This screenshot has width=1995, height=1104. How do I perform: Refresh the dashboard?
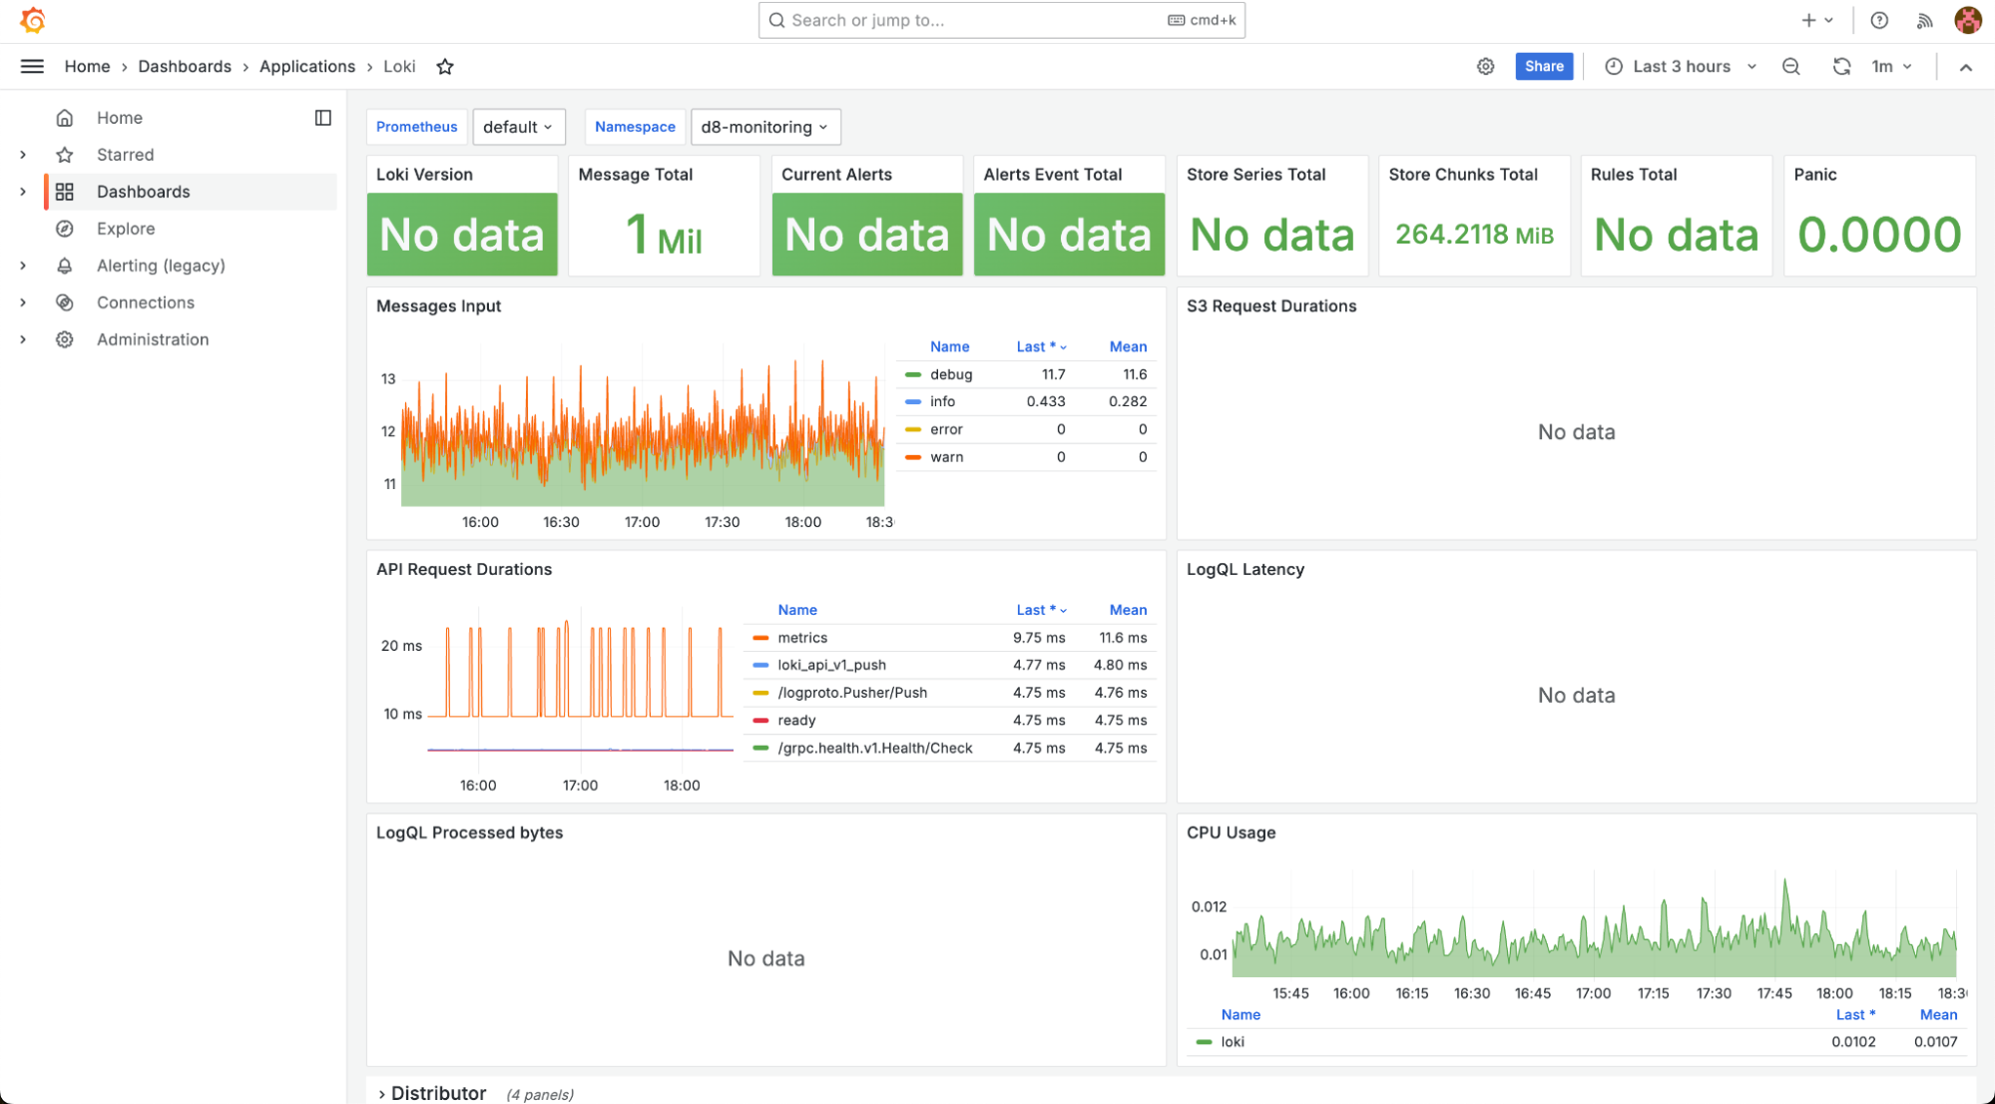coord(1841,67)
